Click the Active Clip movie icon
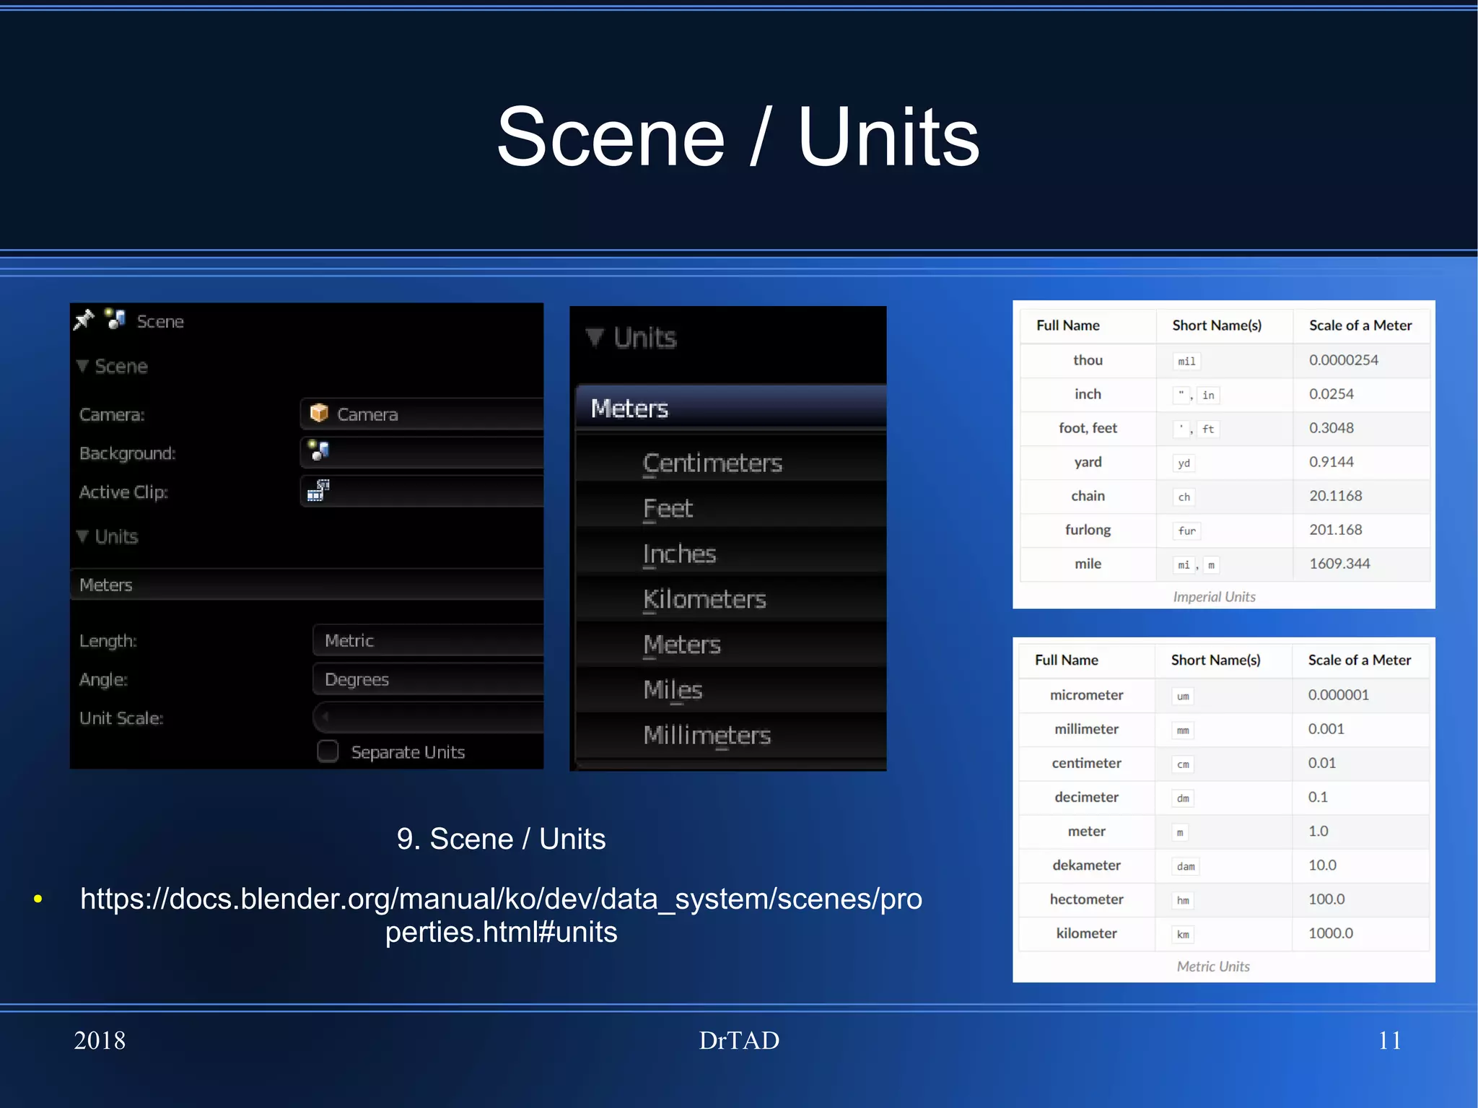 click(x=318, y=490)
